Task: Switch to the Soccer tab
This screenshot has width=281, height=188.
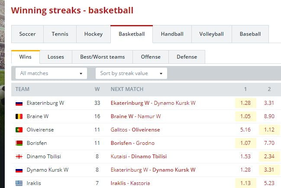Action: [27, 34]
